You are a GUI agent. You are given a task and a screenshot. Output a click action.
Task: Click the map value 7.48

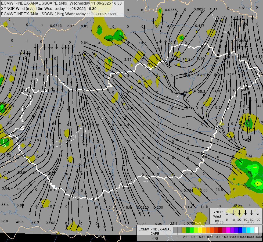23,140
